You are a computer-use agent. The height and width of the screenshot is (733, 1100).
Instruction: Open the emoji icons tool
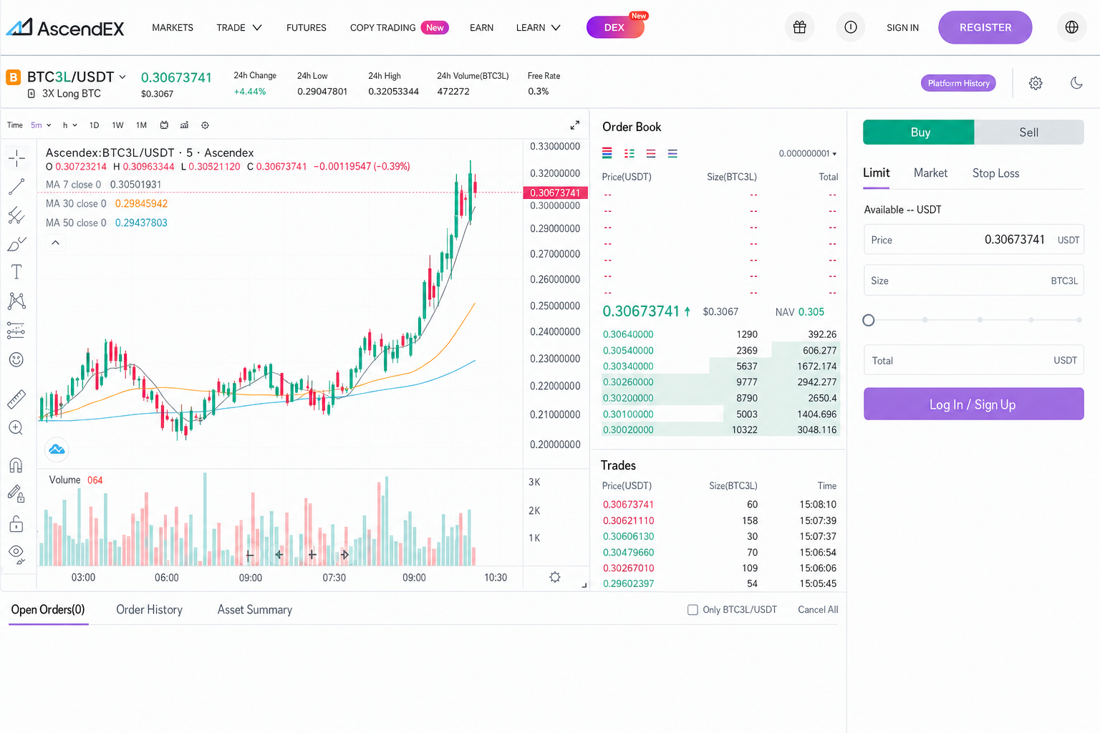(16, 359)
